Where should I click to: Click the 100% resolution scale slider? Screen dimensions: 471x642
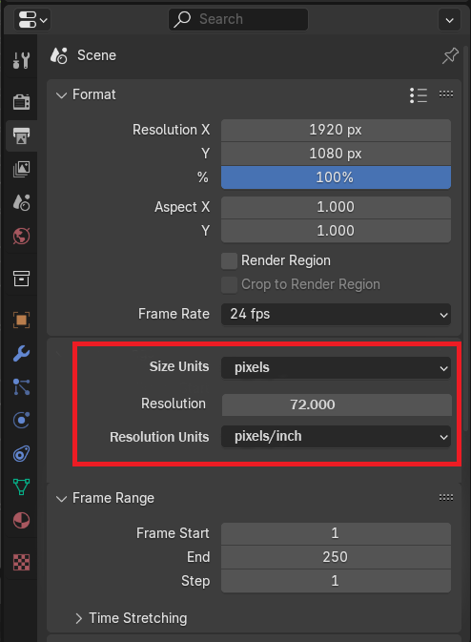336,177
